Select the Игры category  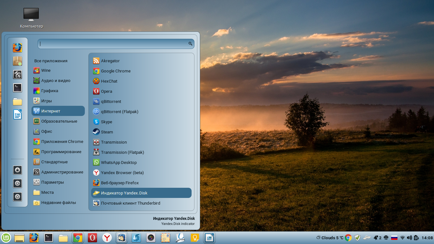click(x=58, y=101)
